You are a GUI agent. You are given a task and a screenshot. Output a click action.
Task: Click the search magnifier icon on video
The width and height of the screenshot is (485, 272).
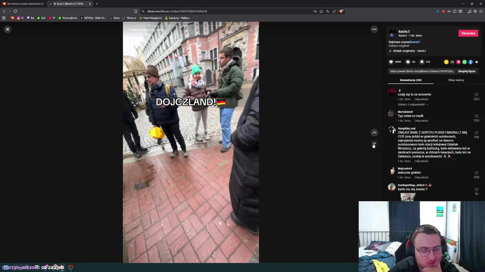pyautogui.click(x=250, y=29)
